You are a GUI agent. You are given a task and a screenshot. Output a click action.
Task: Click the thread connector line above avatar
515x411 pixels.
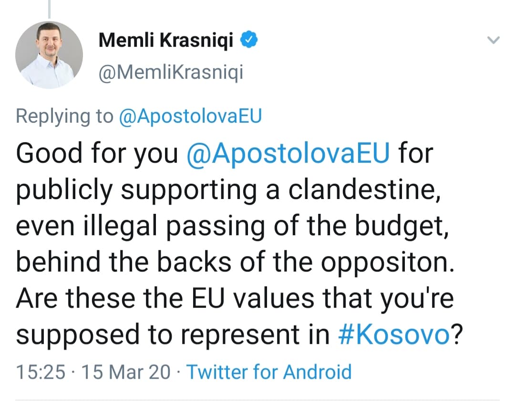[x=49, y=9]
